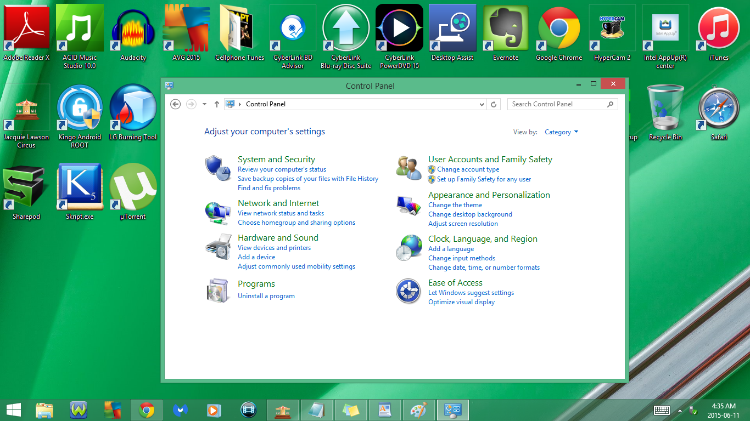Select the Safari compass shortcut
Viewport: 750px width, 421px height.
[x=719, y=112]
